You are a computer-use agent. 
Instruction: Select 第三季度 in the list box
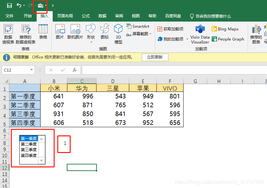click(x=29, y=150)
